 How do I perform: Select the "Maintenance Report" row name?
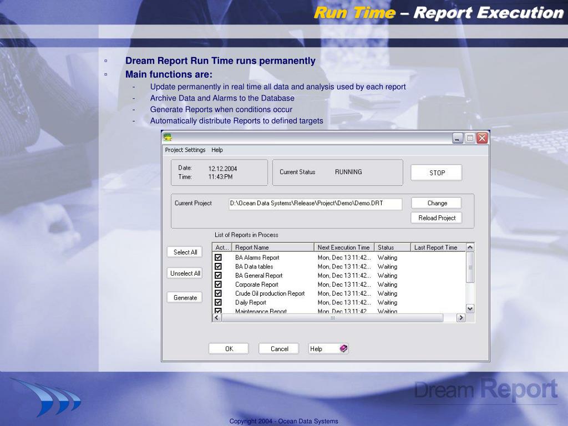pyautogui.click(x=261, y=311)
